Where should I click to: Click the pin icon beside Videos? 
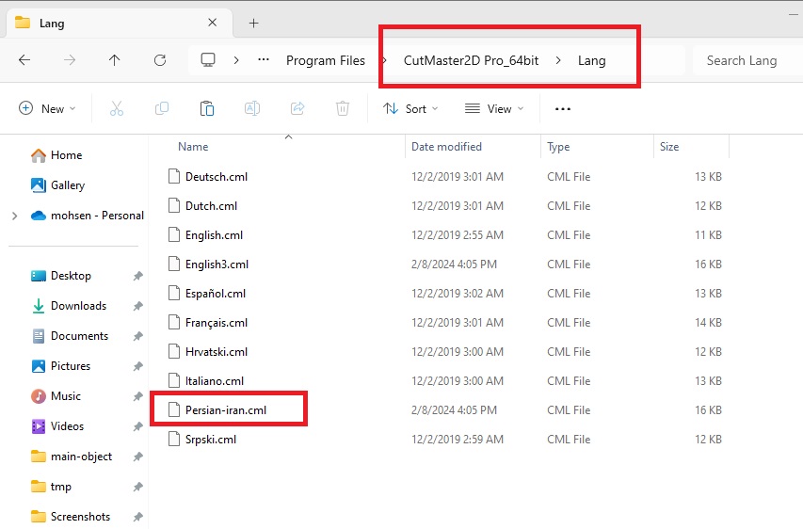click(137, 426)
